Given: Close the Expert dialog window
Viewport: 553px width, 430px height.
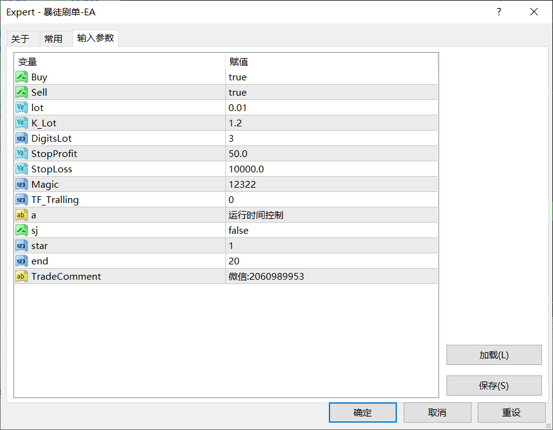Looking at the screenshot, I should (534, 12).
